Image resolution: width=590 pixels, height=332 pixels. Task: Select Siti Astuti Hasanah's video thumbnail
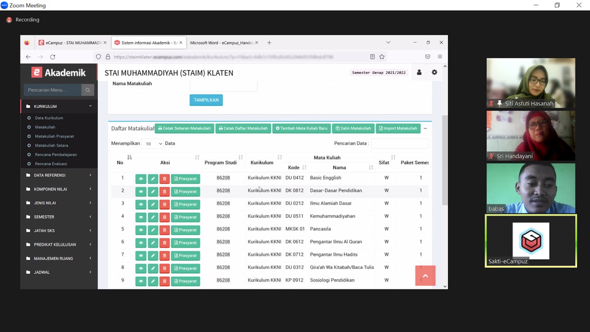[531, 83]
